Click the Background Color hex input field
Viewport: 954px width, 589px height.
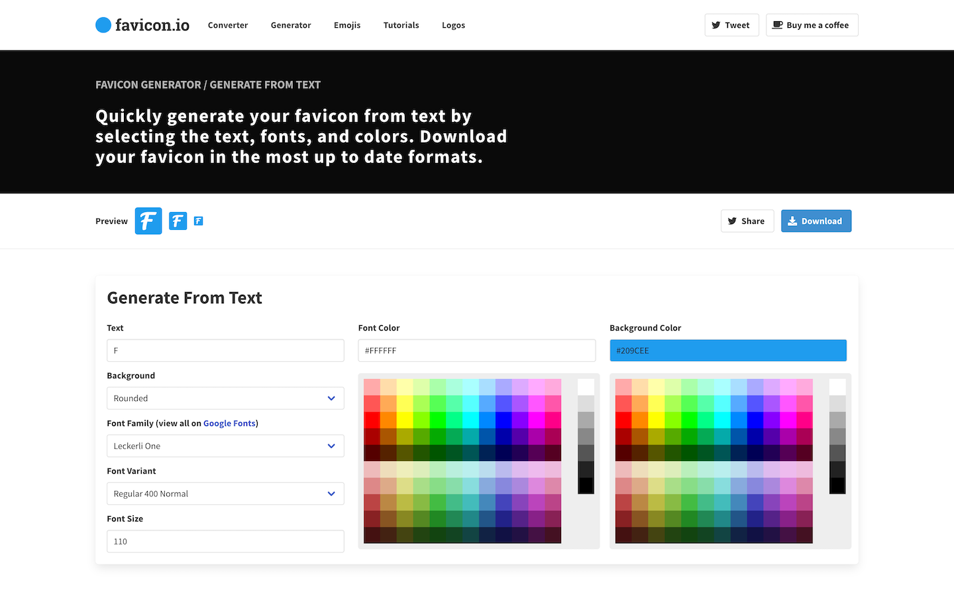(x=728, y=350)
